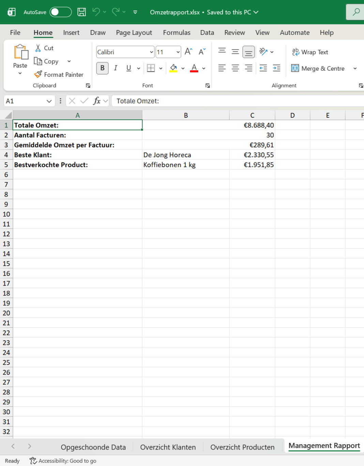Open the Merge & Centre dropdown arrow
The height and width of the screenshot is (466, 364).
point(355,69)
